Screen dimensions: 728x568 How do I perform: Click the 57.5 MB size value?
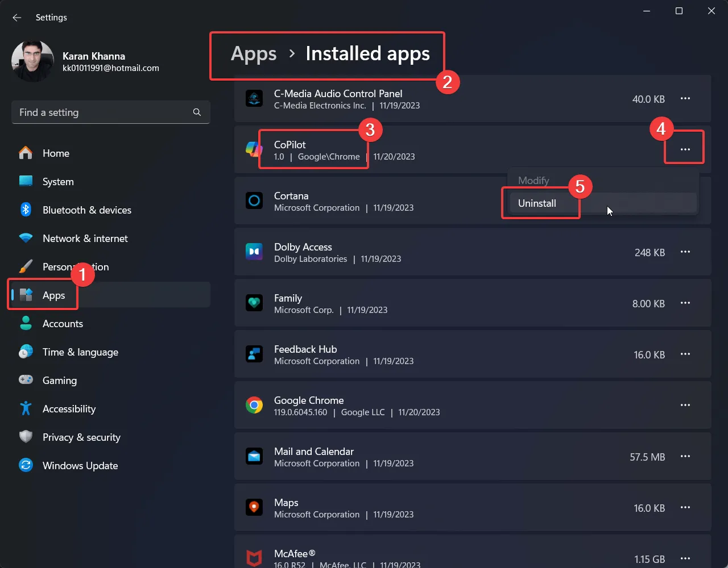coord(647,457)
